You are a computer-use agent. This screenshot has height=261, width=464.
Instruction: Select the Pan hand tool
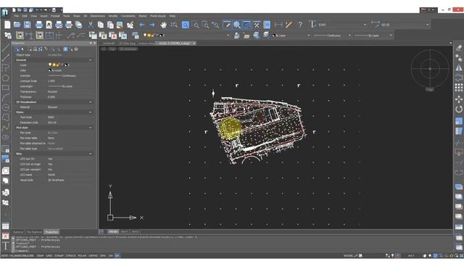163,25
